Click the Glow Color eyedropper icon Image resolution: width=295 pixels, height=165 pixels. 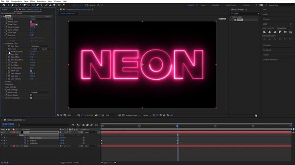36,24
